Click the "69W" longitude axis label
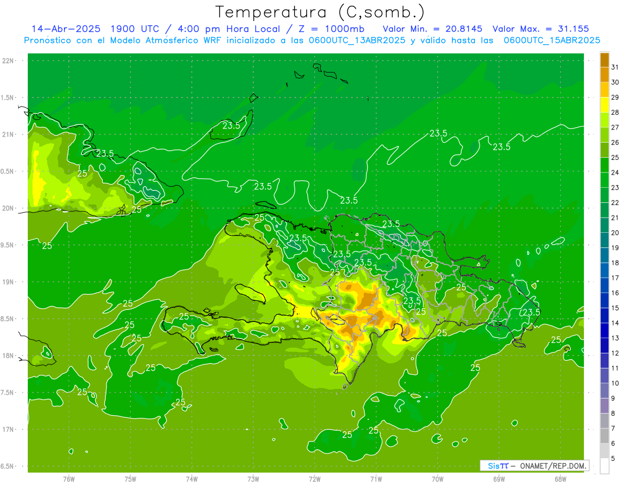 498,479
